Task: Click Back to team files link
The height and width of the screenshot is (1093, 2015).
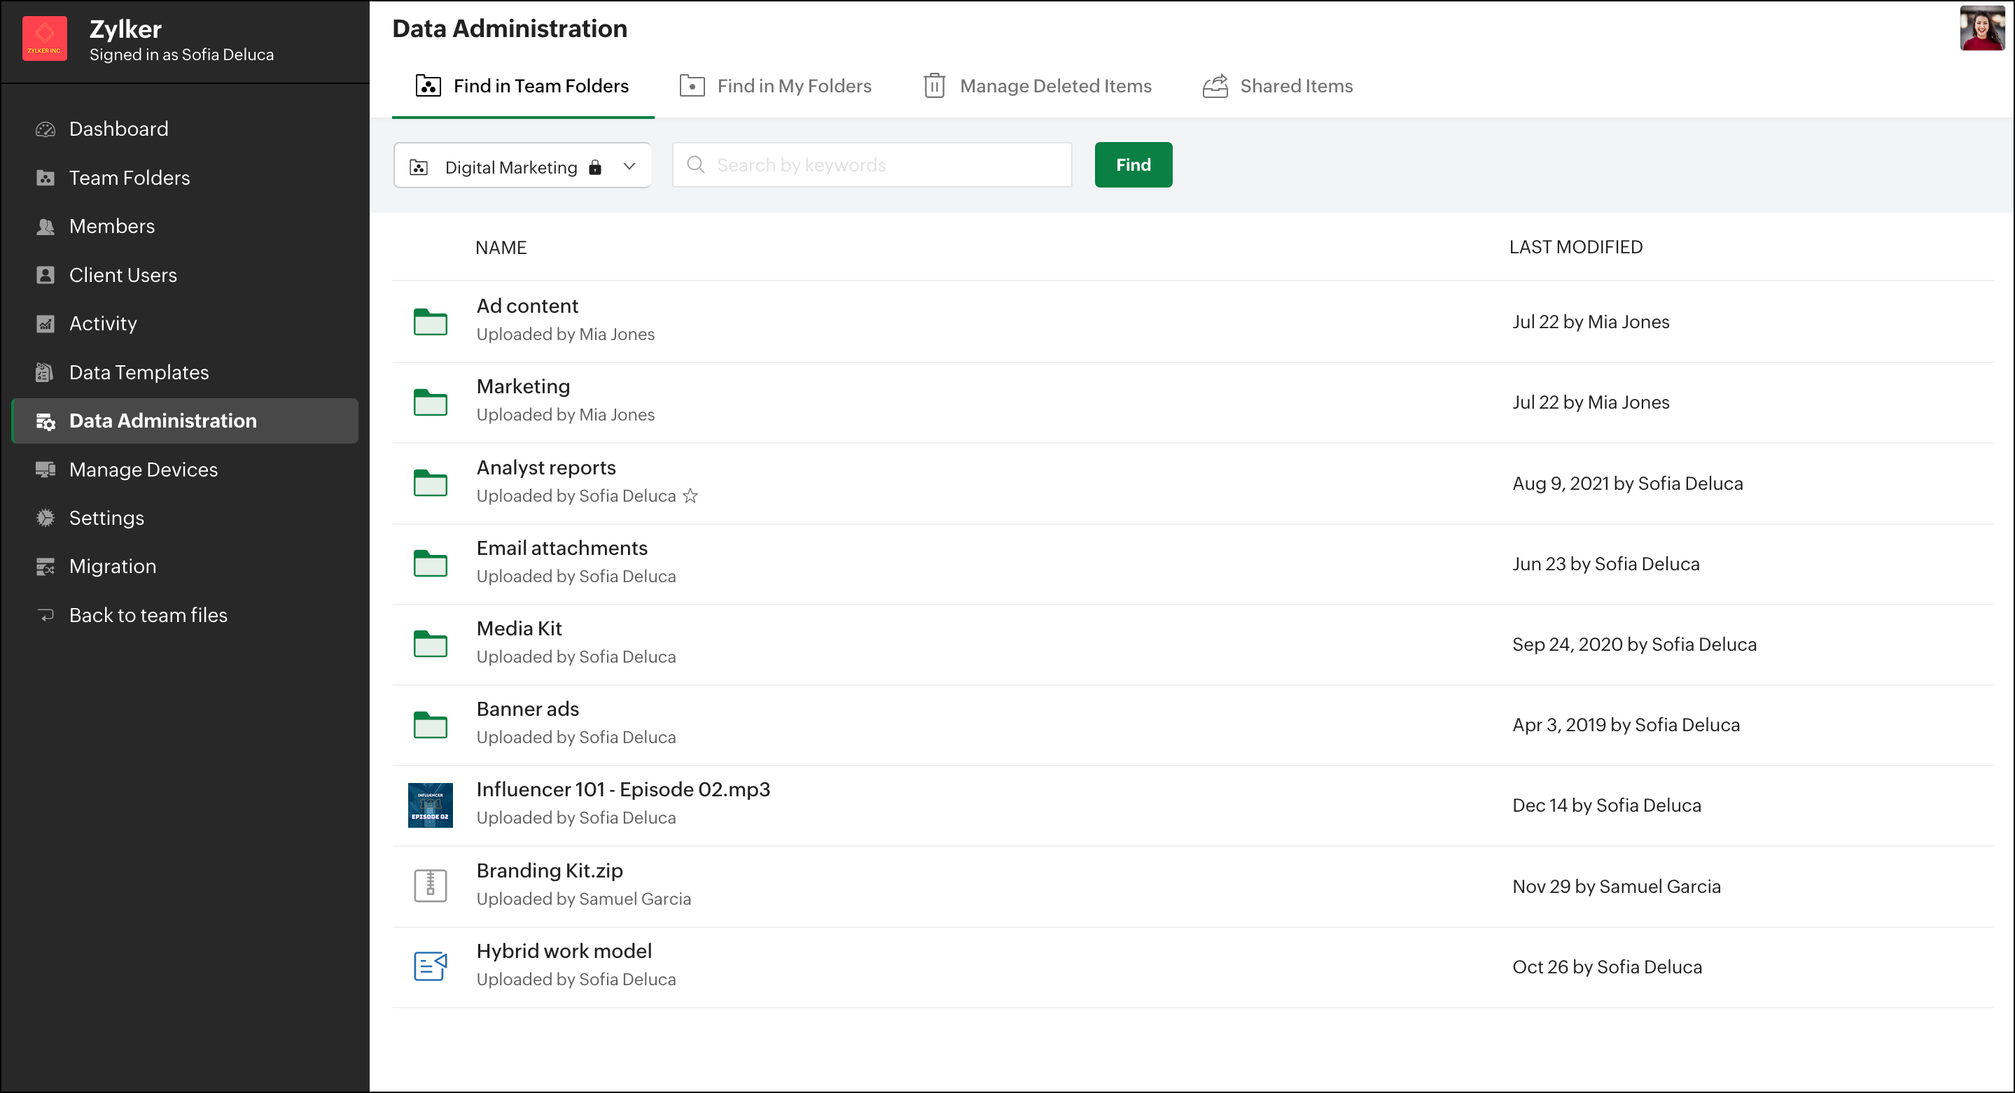Action: [148, 614]
